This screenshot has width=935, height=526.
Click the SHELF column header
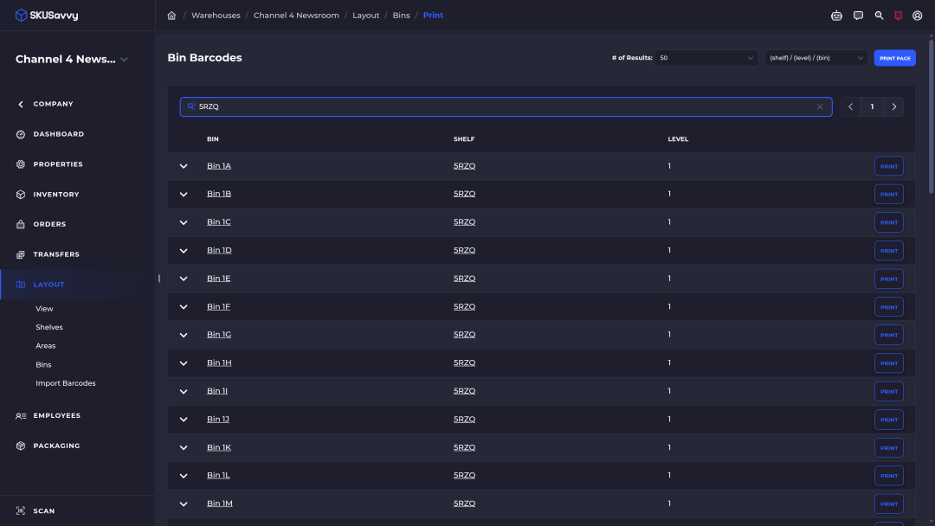(464, 138)
